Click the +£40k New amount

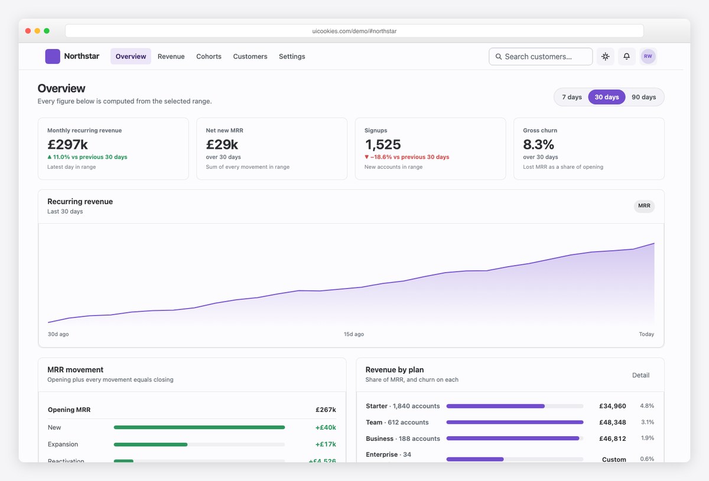326,427
